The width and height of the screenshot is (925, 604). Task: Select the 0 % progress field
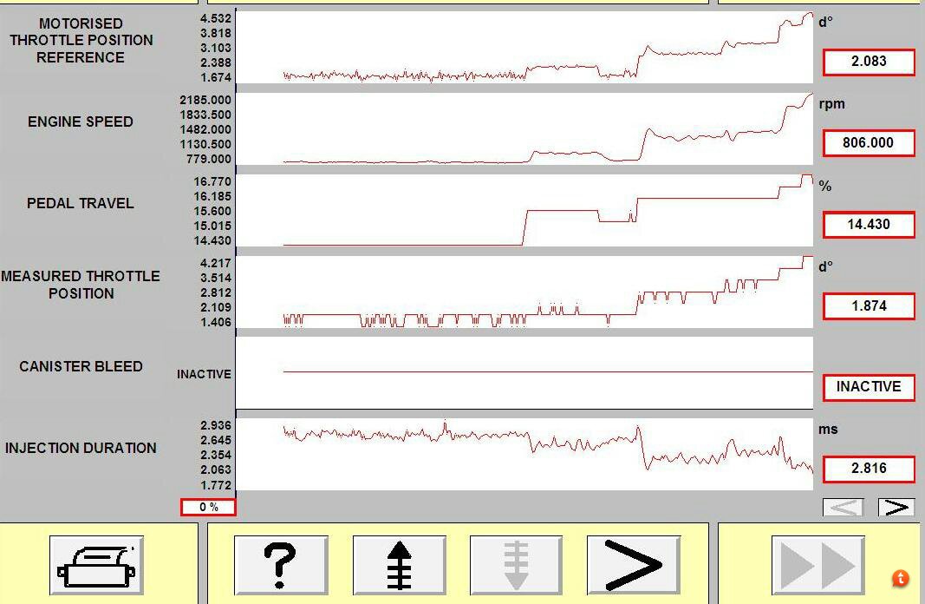pos(208,507)
